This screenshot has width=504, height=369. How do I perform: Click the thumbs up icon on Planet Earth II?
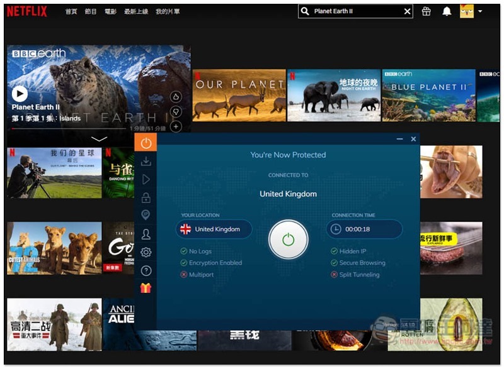pos(176,96)
